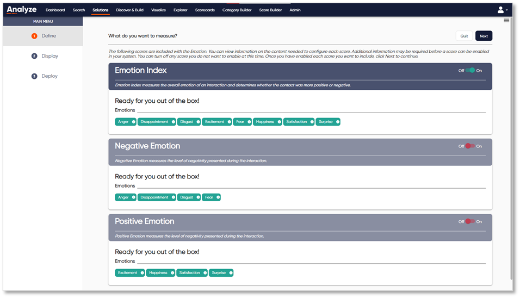Enable the Negative Emotion toggle
Screen dimensions: 520x298
pyautogui.click(x=470, y=146)
